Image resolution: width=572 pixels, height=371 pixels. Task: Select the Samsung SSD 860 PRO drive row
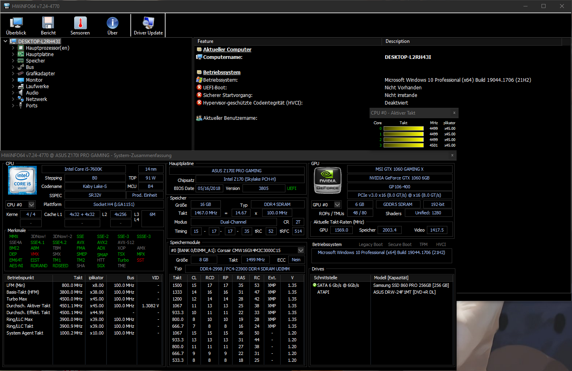click(x=382, y=285)
